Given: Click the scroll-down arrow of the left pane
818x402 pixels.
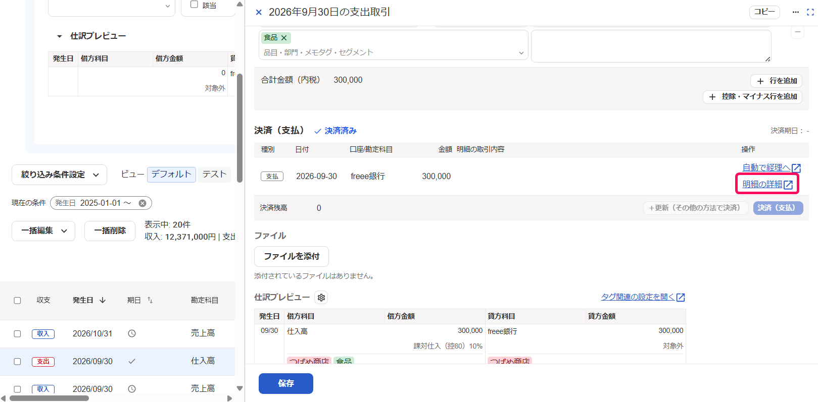Looking at the screenshot, I should [240, 389].
